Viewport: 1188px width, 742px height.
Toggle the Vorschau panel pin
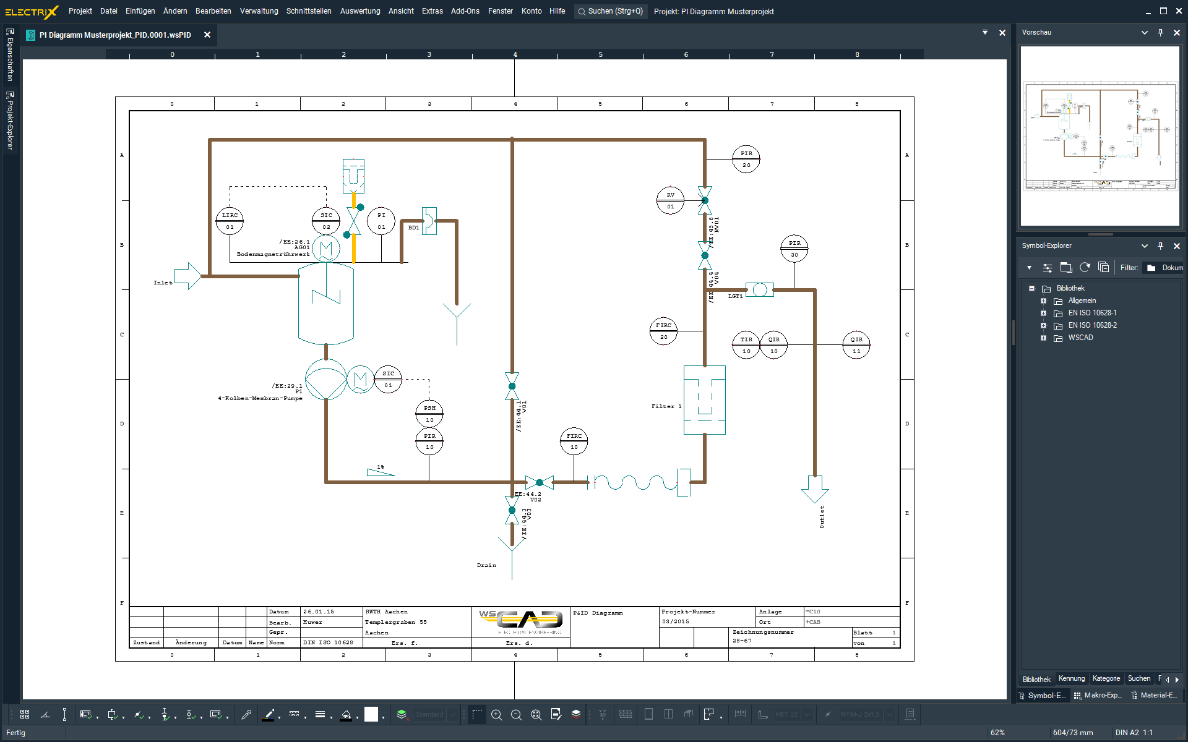pyautogui.click(x=1160, y=33)
